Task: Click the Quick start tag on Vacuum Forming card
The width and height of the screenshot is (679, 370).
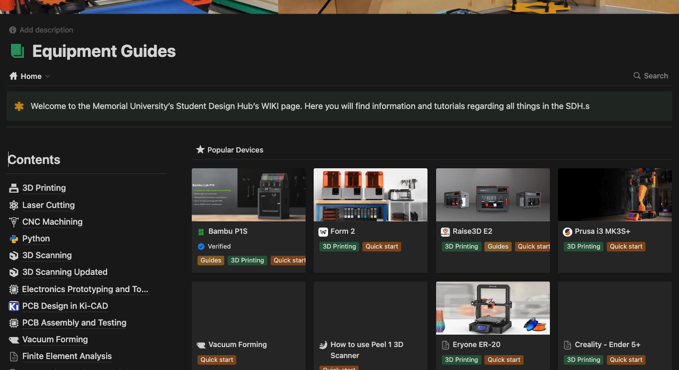Action: pyautogui.click(x=217, y=360)
